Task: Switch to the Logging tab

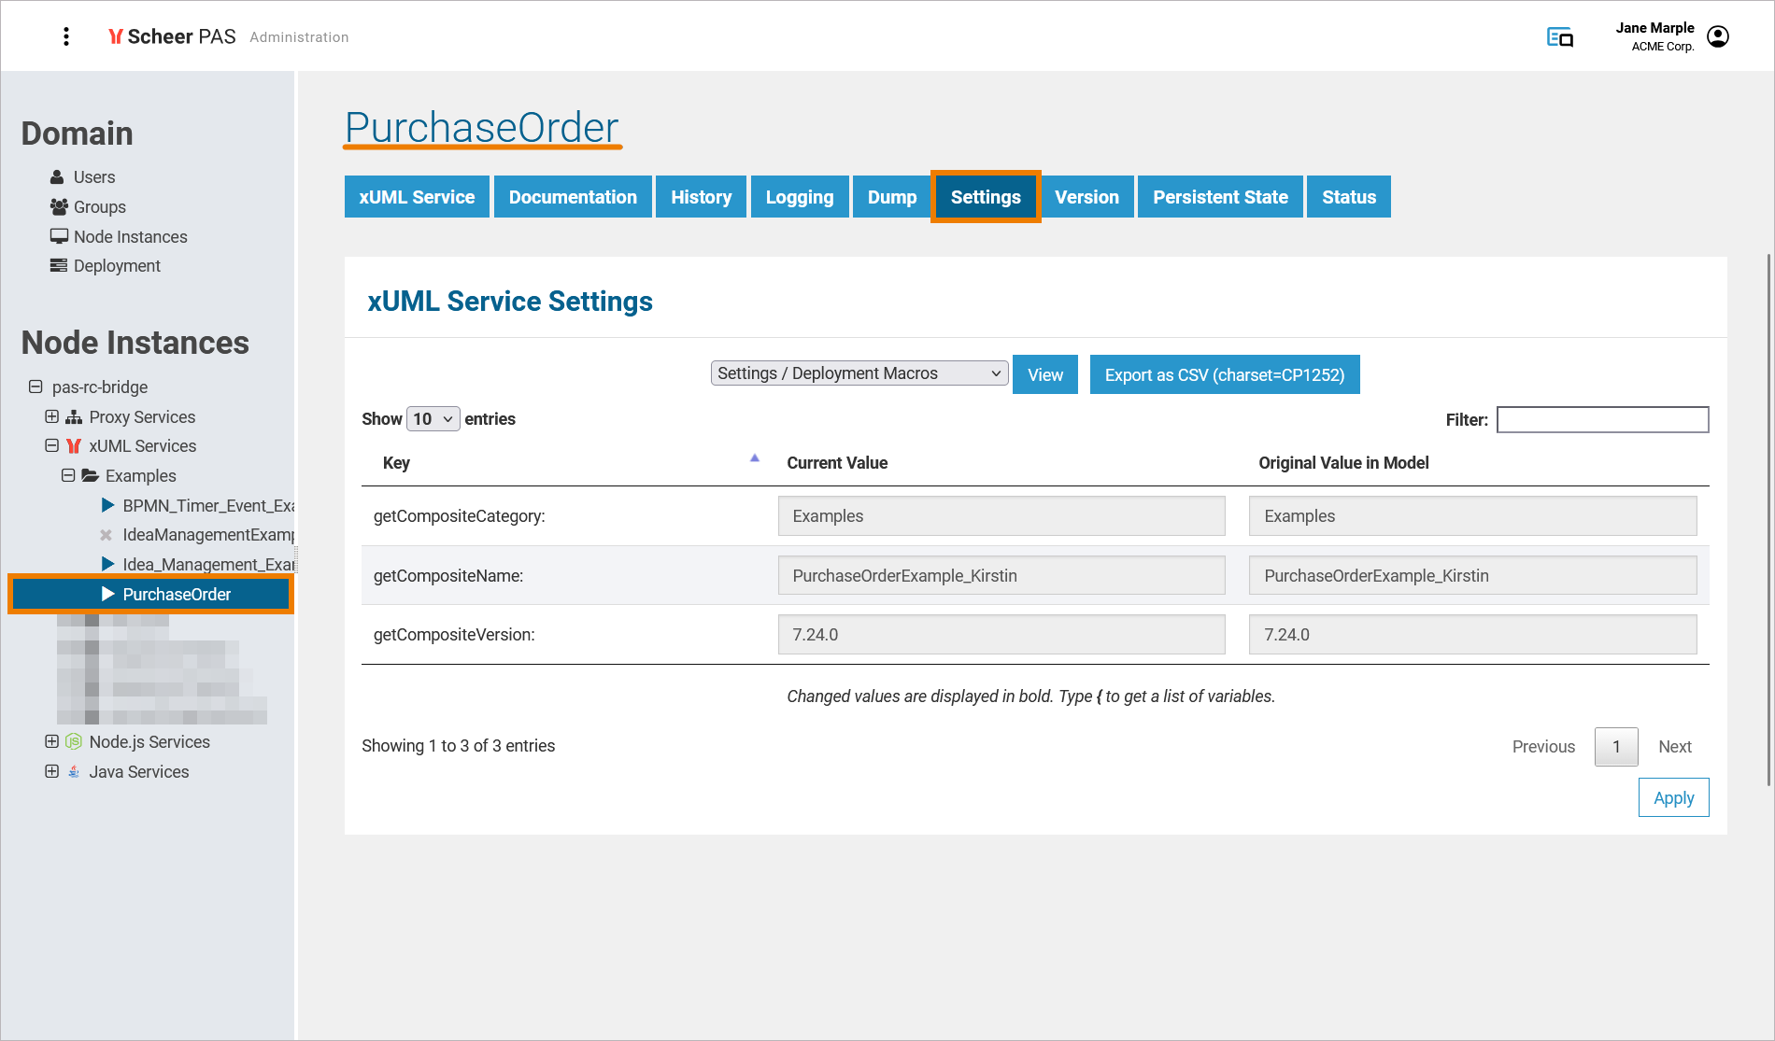Action: 799,197
